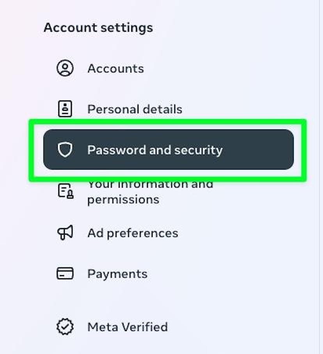Click the word security in the selected item
This screenshot has height=354, width=323.
198,150
